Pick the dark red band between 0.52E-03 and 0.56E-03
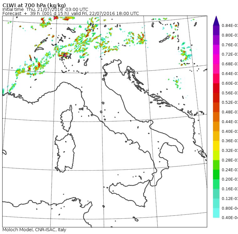 tap(216, 98)
